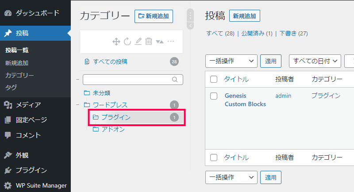
Task: Open the top 一括操作 bulk actions dropdown
Action: (231, 61)
